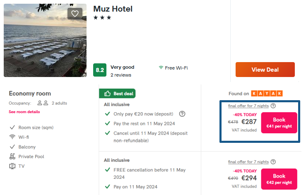Book the €287 room offer
306x195 pixels.
(x=279, y=123)
